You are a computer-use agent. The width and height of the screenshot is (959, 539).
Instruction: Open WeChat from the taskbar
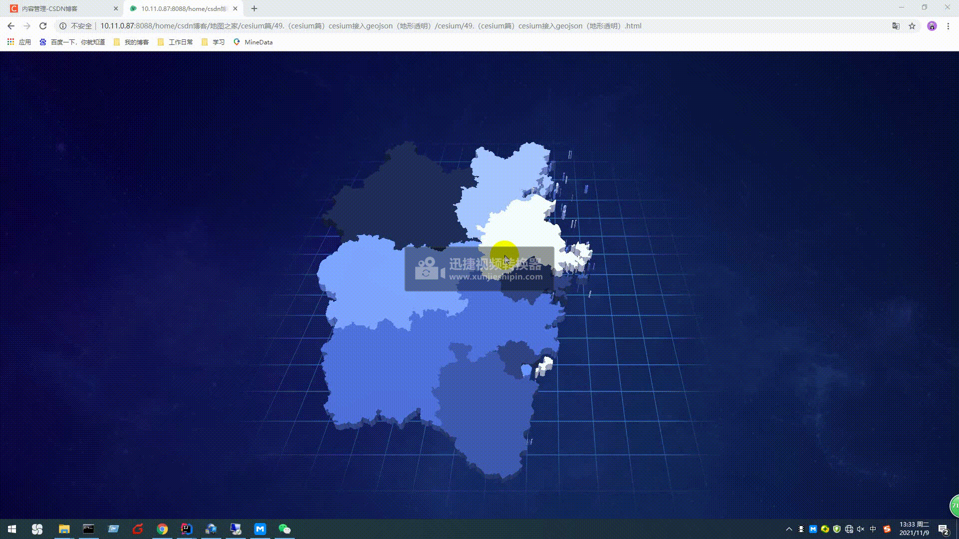(x=284, y=529)
